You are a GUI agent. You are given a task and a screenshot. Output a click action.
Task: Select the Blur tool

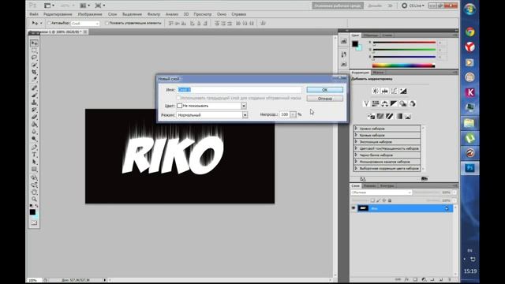pyautogui.click(x=34, y=132)
